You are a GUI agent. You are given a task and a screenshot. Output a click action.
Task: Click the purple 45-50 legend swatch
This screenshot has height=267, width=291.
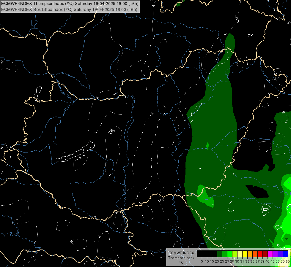tap(275, 254)
